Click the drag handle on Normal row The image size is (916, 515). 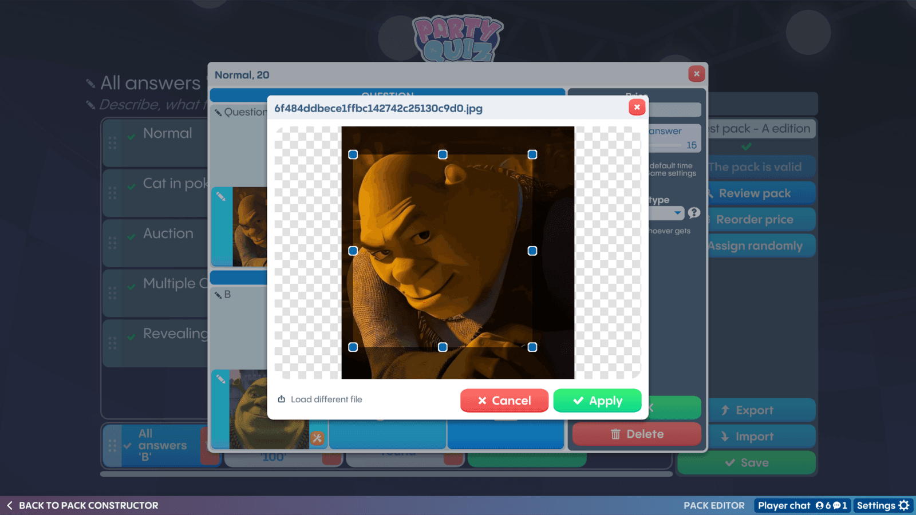pos(112,142)
